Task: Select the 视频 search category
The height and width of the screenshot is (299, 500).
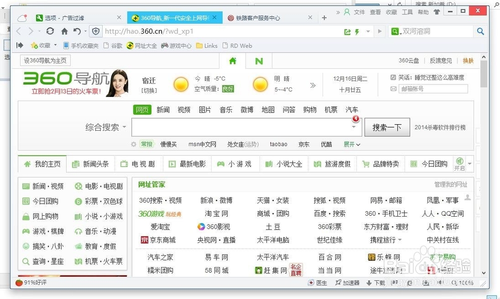Action: click(184, 110)
